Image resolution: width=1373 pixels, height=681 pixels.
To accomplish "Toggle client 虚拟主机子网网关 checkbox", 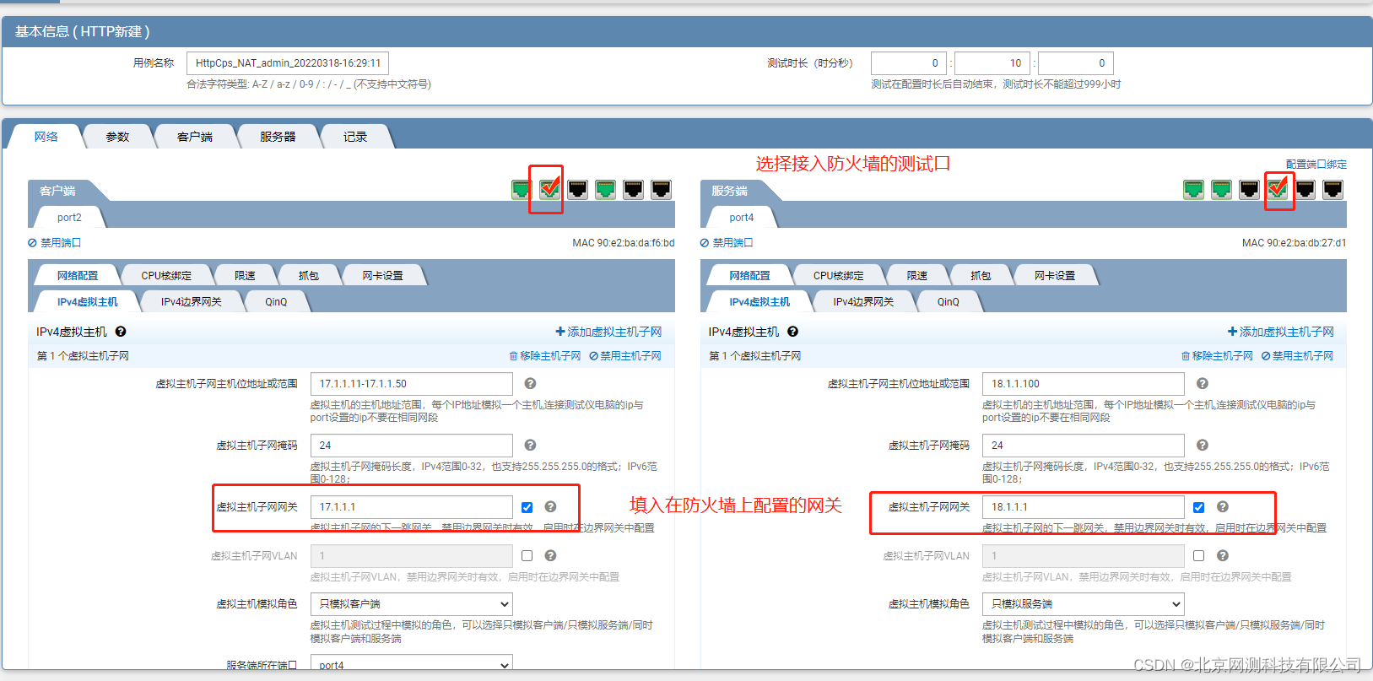I will tap(527, 507).
